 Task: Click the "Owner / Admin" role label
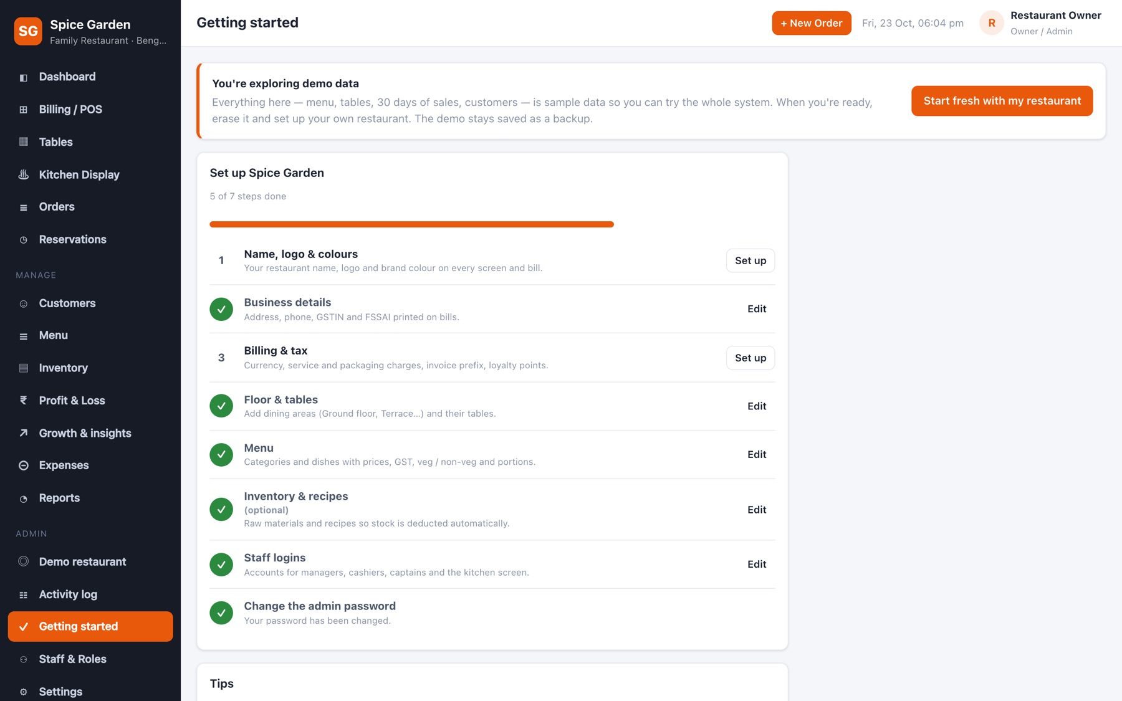[1042, 31]
